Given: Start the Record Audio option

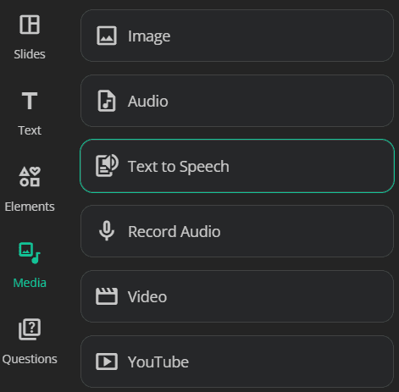Looking at the screenshot, I should 237,231.
